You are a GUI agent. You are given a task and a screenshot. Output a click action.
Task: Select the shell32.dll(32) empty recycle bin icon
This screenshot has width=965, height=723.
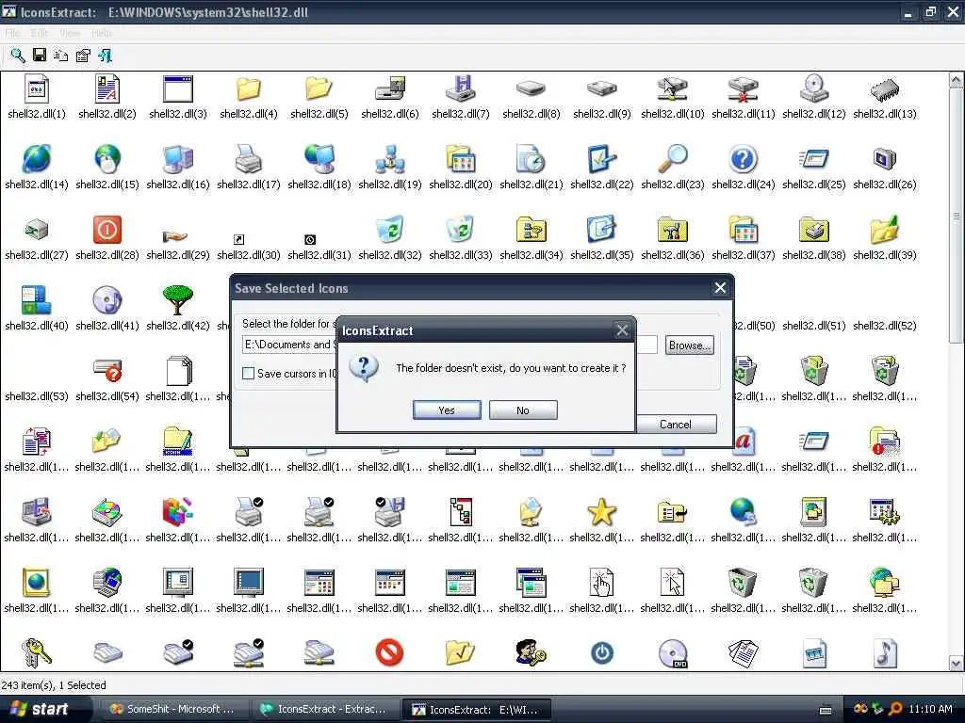(390, 230)
